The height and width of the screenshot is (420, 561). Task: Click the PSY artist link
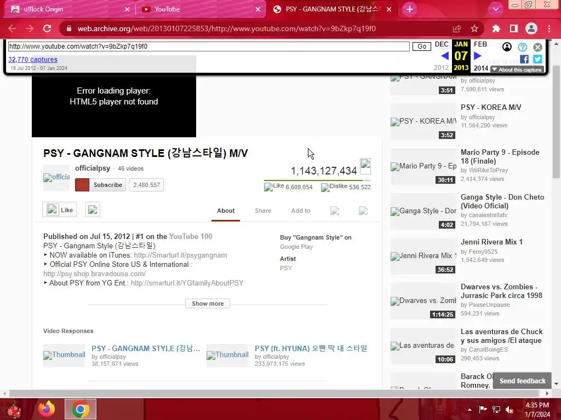286,268
